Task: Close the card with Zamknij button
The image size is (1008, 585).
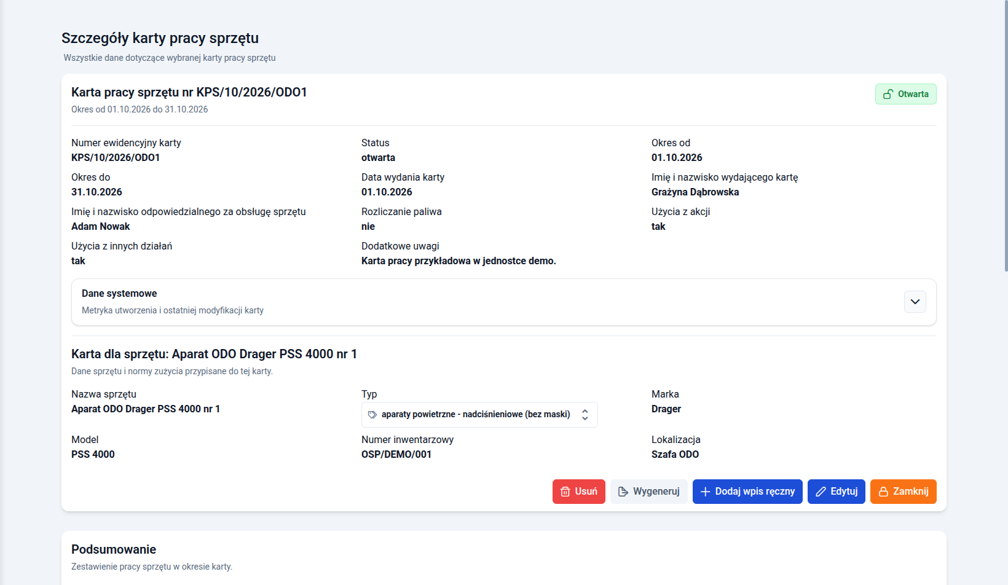Action: 904,492
